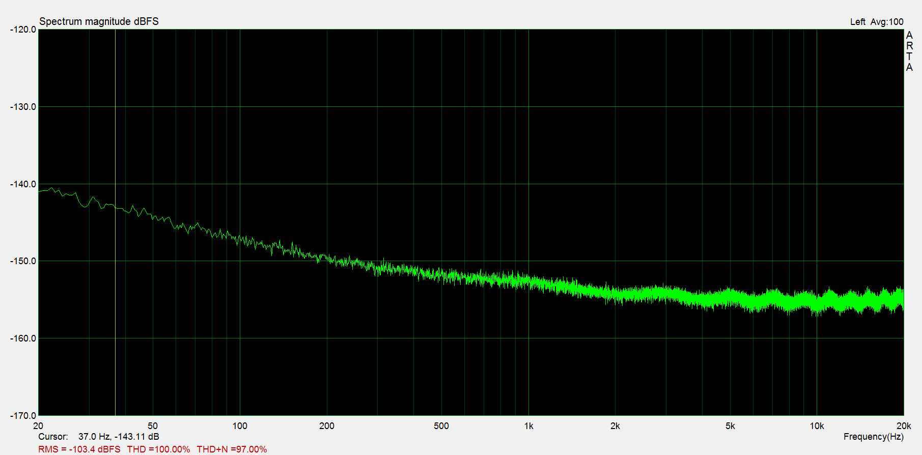Click the '200' frequency axis label

[327, 426]
